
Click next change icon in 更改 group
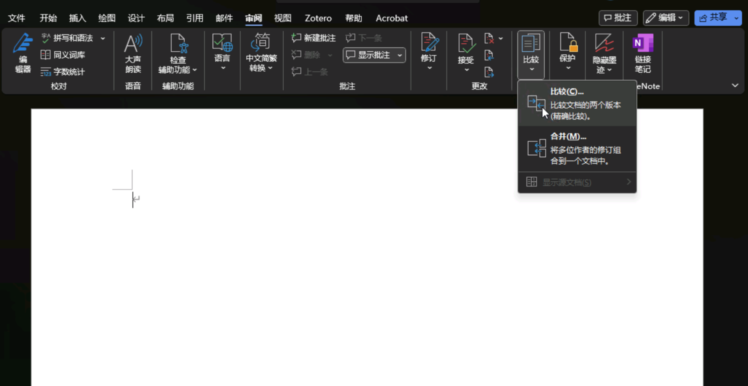tap(489, 72)
